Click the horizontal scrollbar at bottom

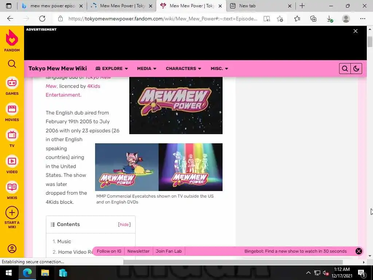(233, 262)
